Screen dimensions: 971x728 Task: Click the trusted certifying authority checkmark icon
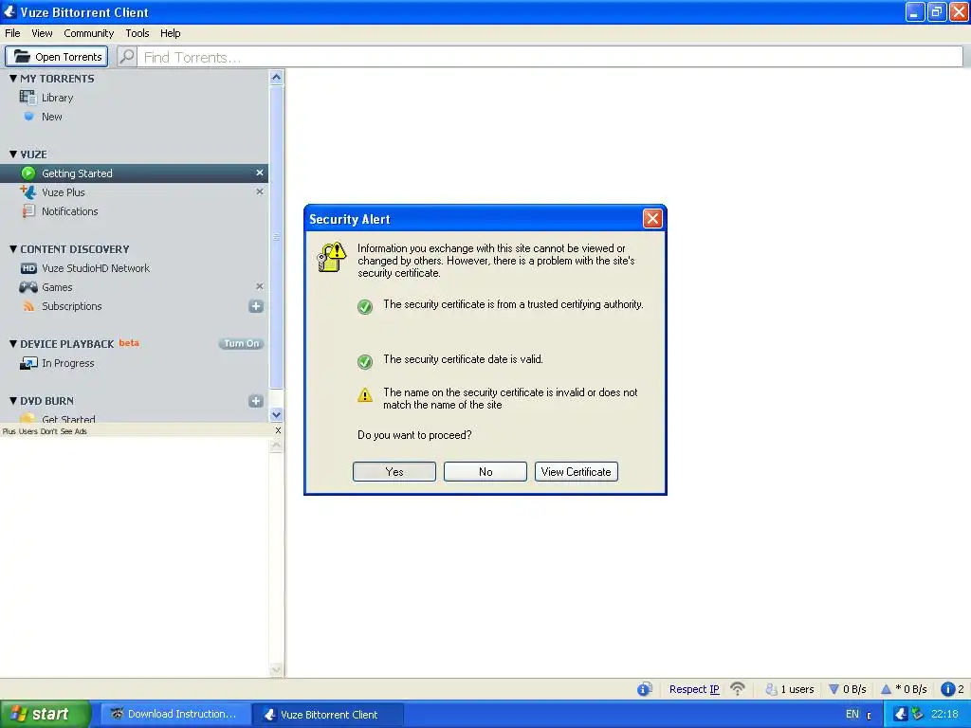365,306
